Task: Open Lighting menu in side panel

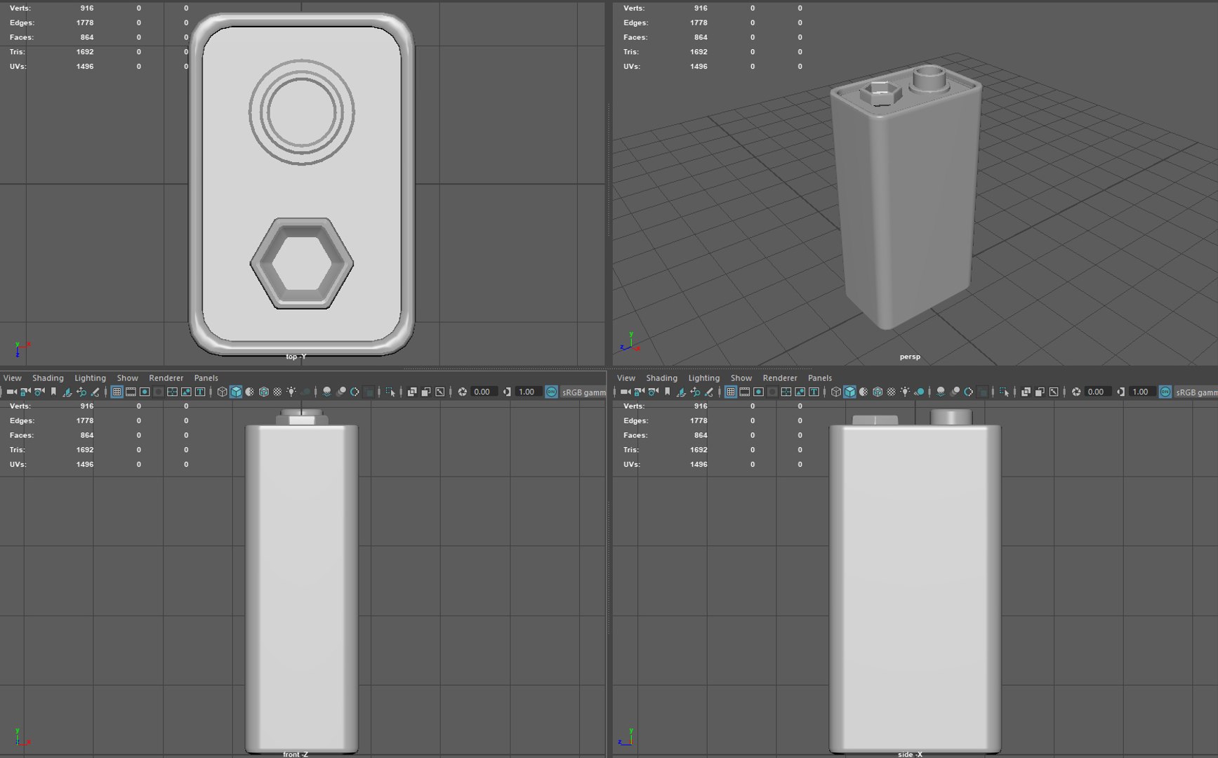Action: tap(704, 378)
